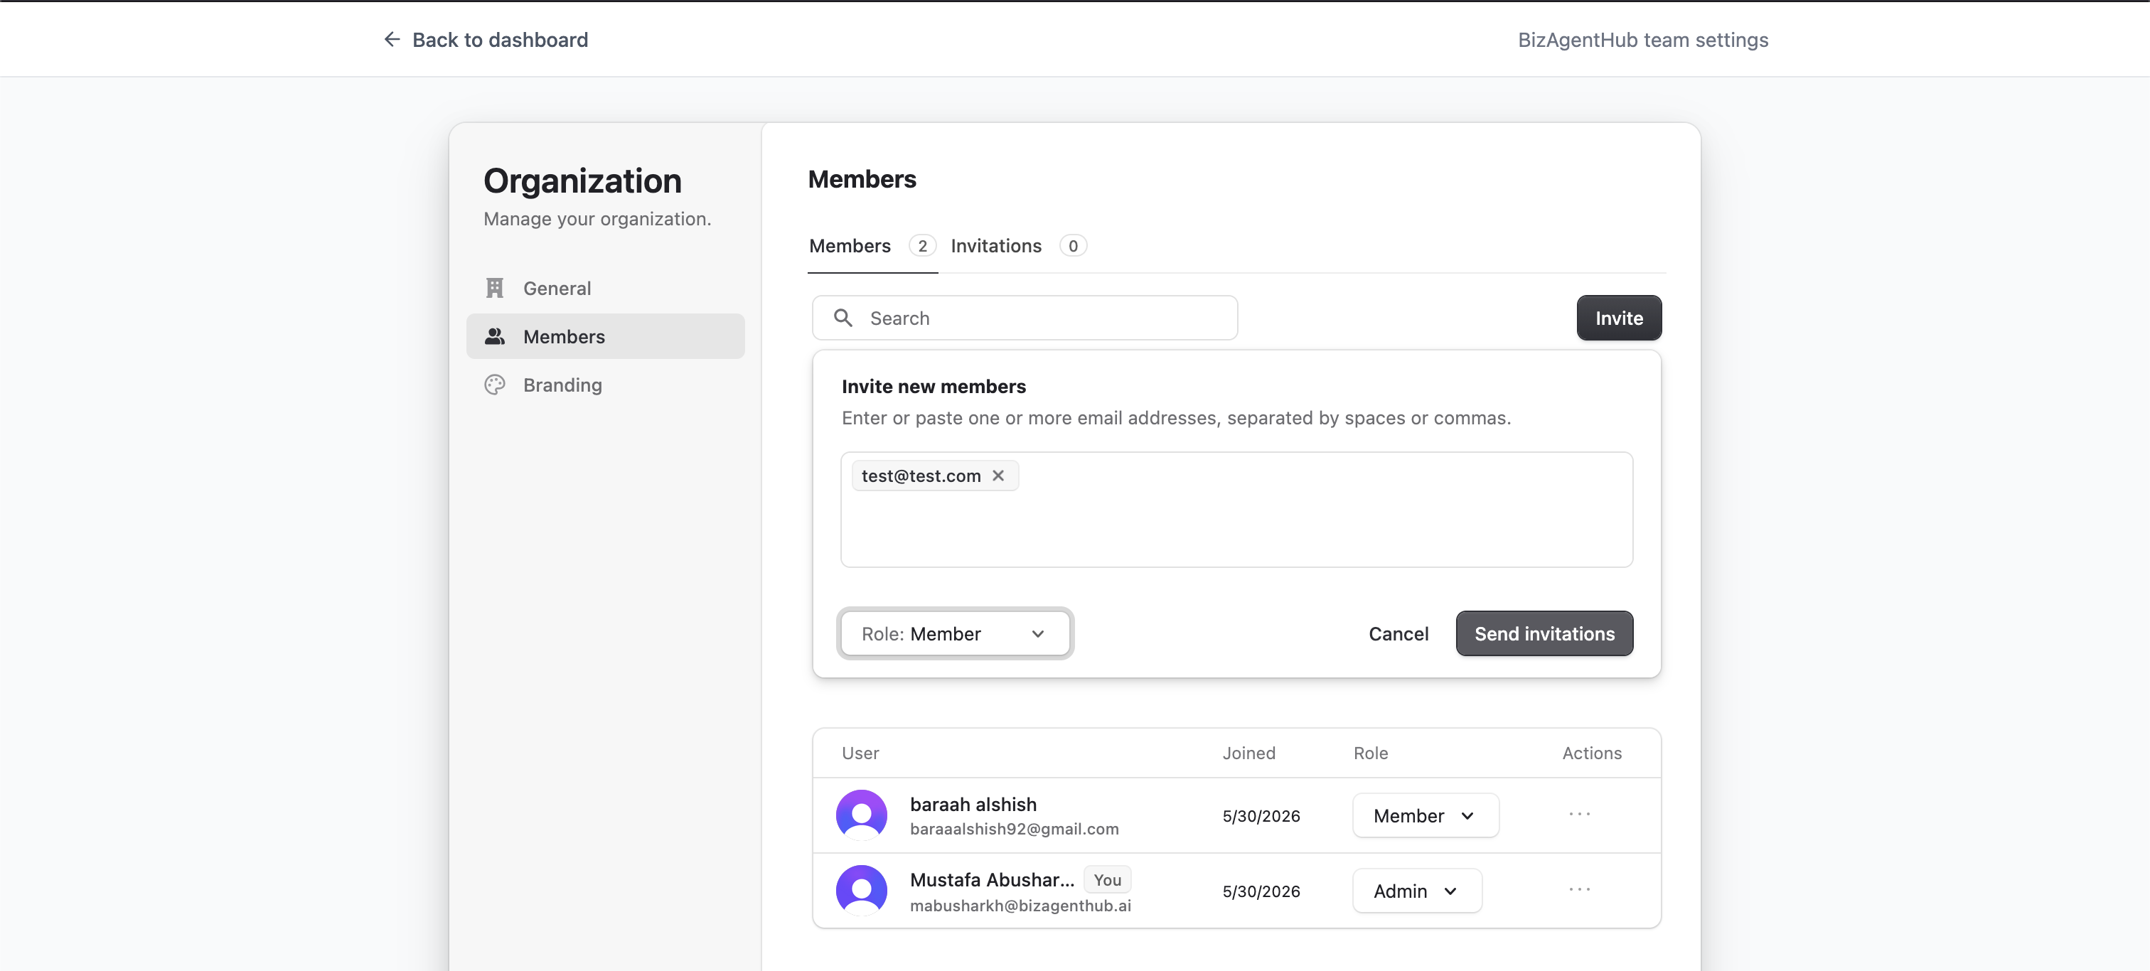
Task: Change baraah alshish's Member role dropdown
Action: pyautogui.click(x=1426, y=815)
